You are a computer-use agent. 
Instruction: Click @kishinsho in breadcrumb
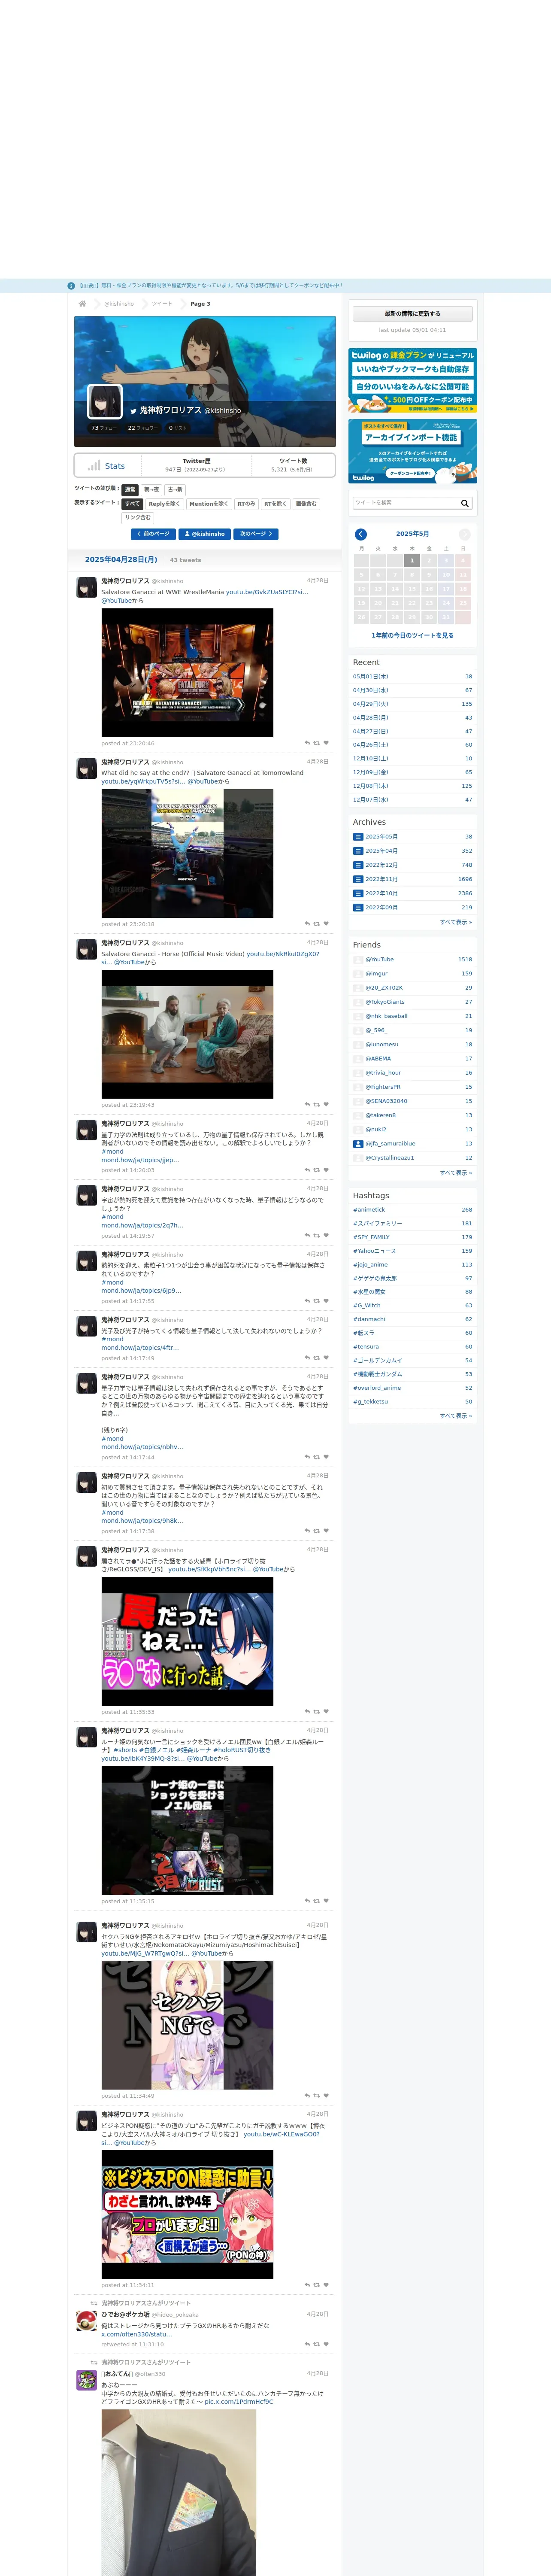click(x=119, y=304)
